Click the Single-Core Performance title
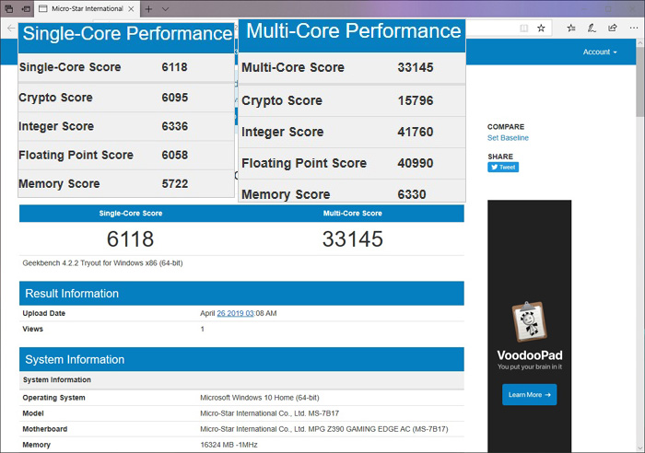Image resolution: width=645 pixels, height=453 pixels. click(127, 34)
